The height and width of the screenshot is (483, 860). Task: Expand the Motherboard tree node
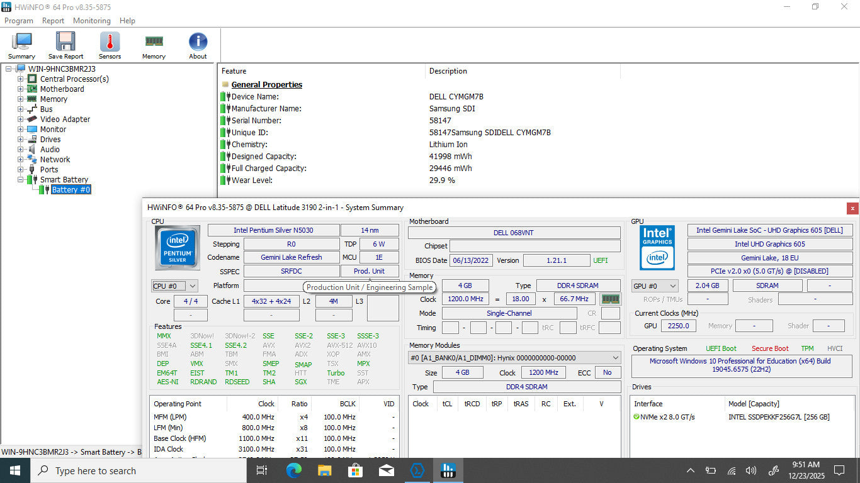point(20,89)
